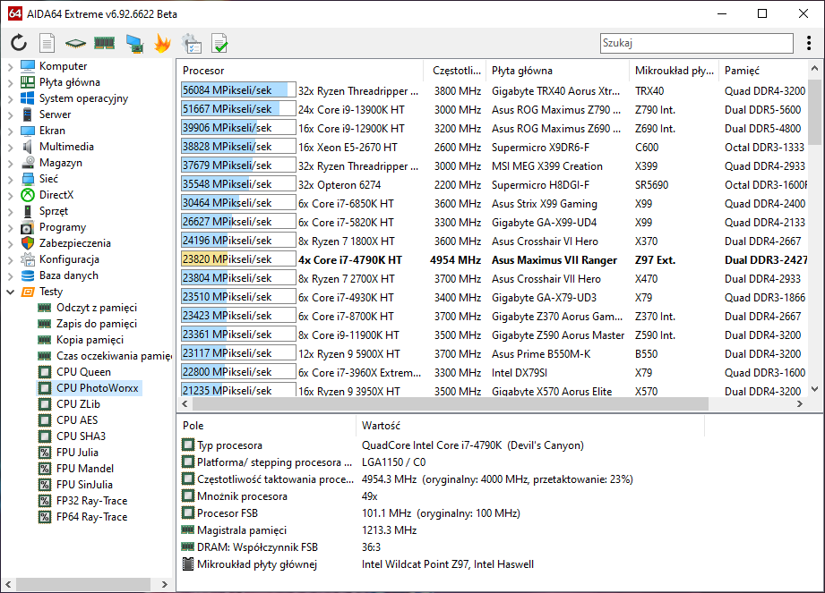The width and height of the screenshot is (825, 593).
Task: Expand the Płyta główna tree node
Action: pos(10,82)
